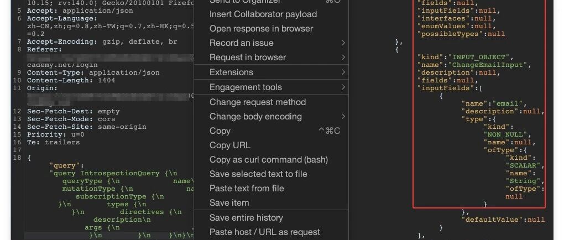The height and width of the screenshot is (240, 564).
Task: Click the Te: trailers header line
Action: coord(53,143)
